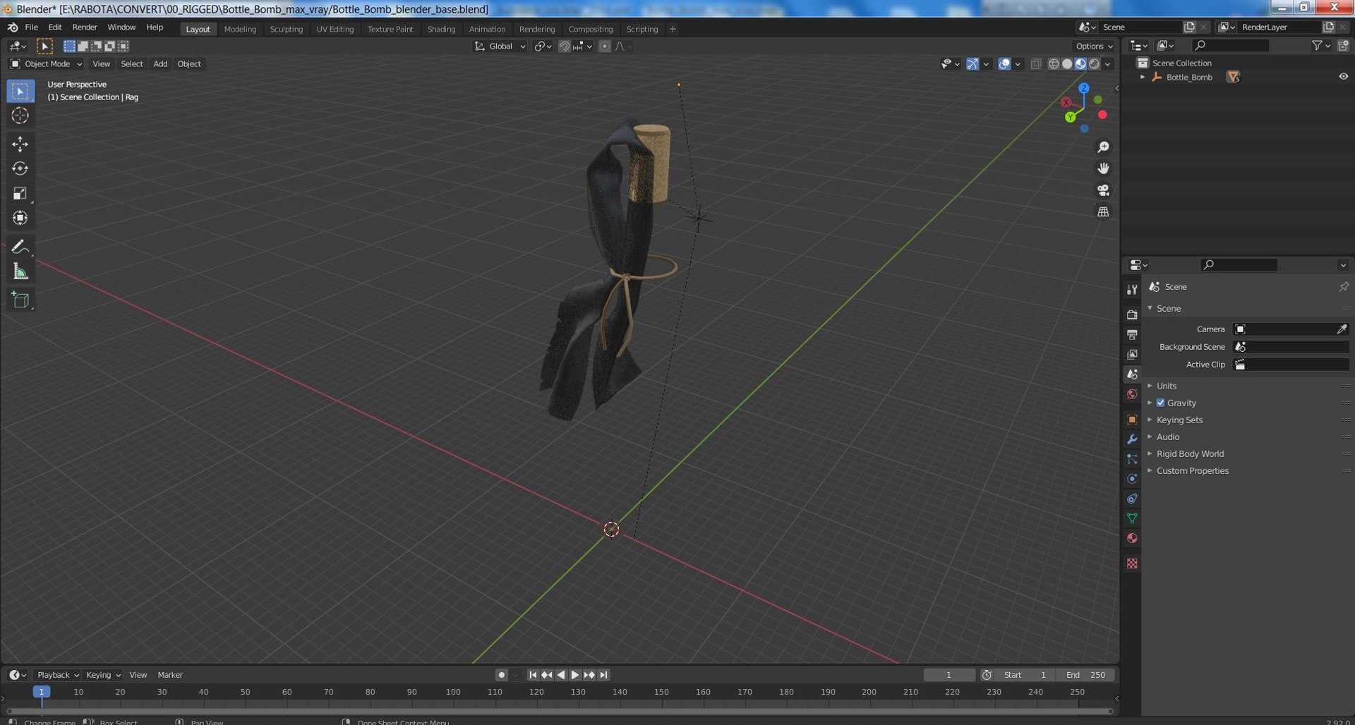
Task: Expand the Bottle_Bomb tree item
Action: click(x=1143, y=77)
